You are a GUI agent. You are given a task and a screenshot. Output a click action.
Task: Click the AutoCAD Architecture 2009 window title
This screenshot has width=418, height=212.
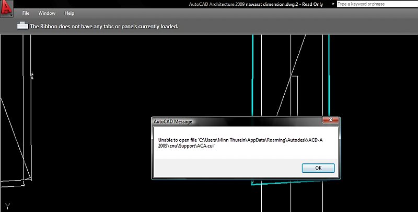pos(256,4)
